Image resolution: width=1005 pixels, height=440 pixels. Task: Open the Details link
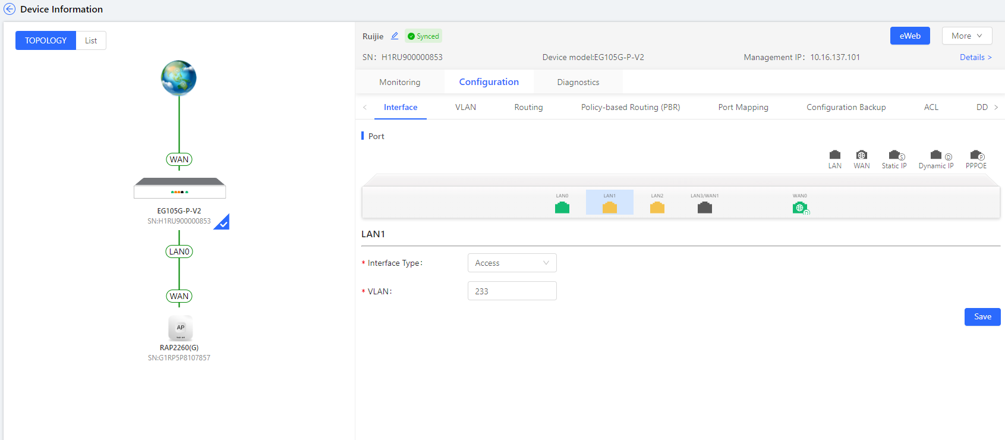pyautogui.click(x=975, y=57)
